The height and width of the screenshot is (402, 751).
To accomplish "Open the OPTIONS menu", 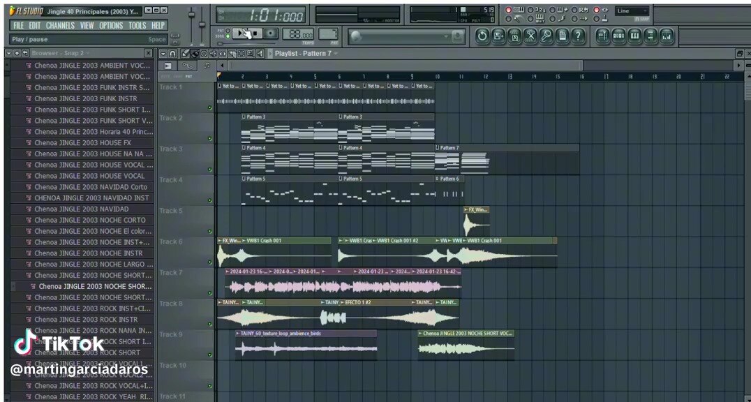I will [111, 25].
